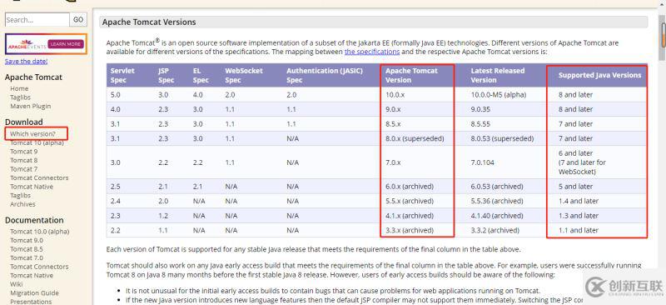Open the Tomcat 7 download link

[x=24, y=169]
